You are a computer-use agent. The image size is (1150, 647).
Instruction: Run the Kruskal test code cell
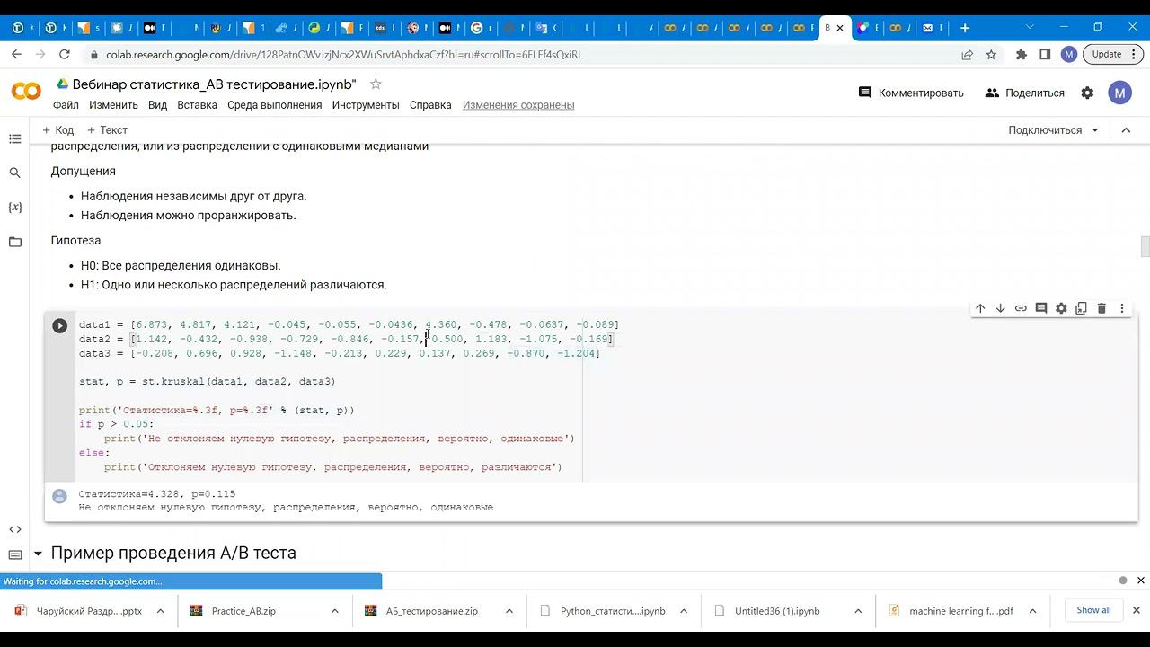(x=59, y=326)
